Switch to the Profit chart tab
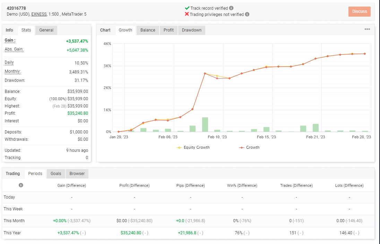Screen dimensions: 380x244 (x=169, y=30)
